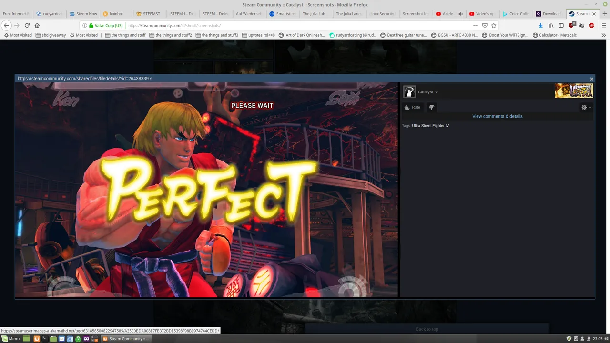Image resolution: width=610 pixels, height=343 pixels.
Task: Open the sbd giveaway bookmark folder
Action: pos(51,35)
